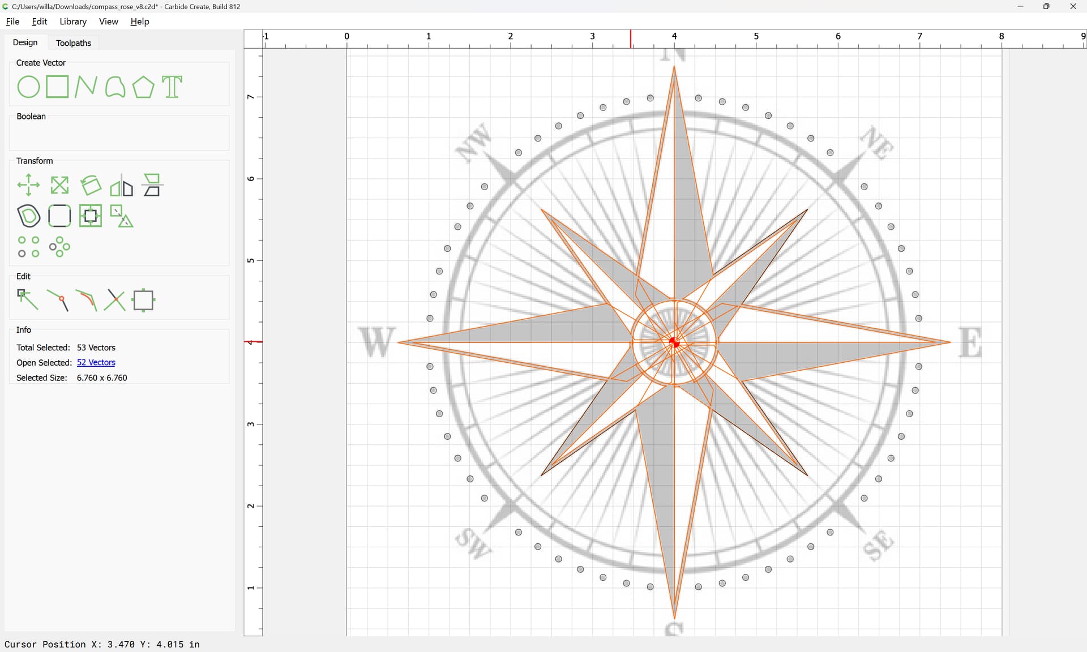Screen dimensions: 1087x652
Task: Open the Library menu
Action: [73, 22]
